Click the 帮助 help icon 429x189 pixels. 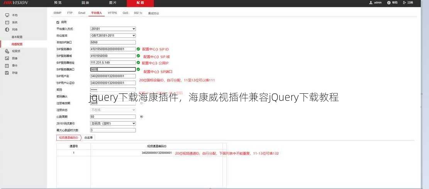coord(389,2)
